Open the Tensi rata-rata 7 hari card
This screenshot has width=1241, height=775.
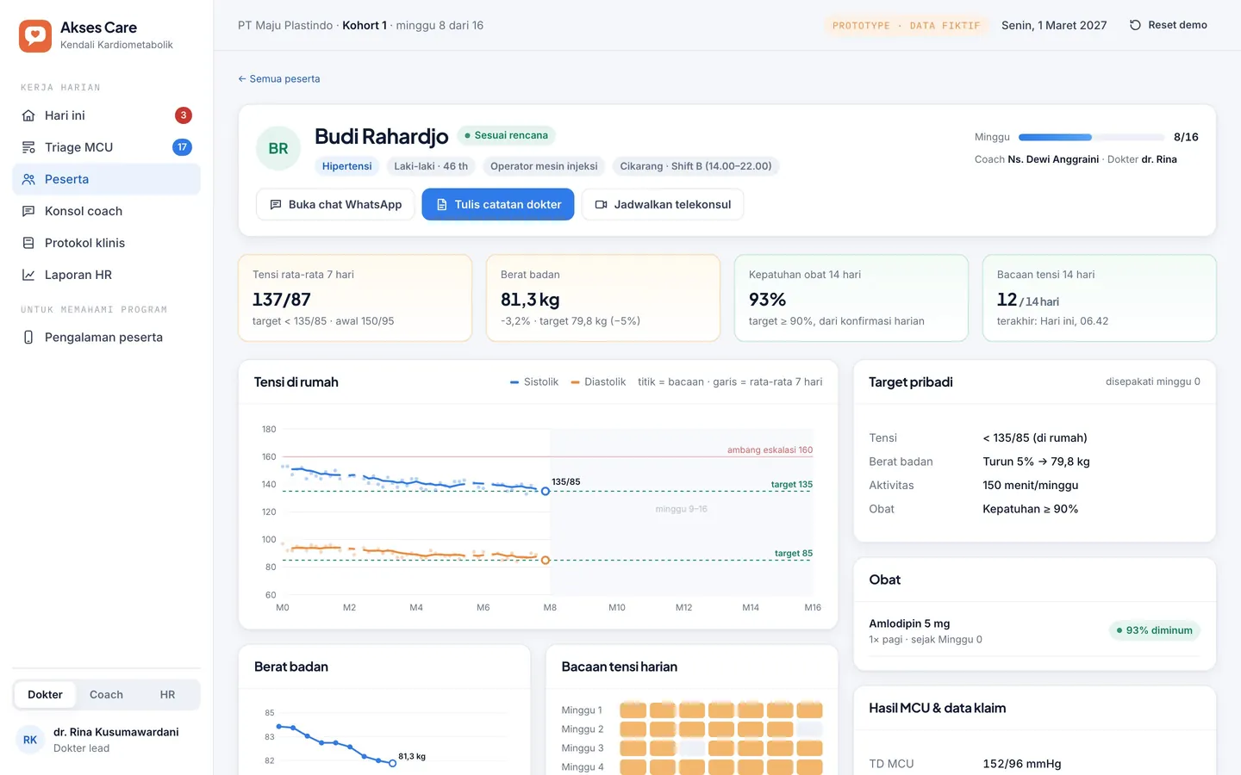(355, 298)
